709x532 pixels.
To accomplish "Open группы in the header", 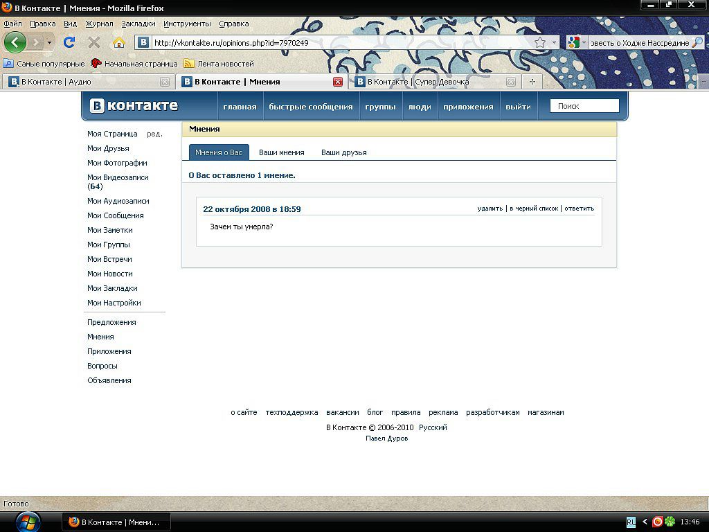I will (380, 107).
